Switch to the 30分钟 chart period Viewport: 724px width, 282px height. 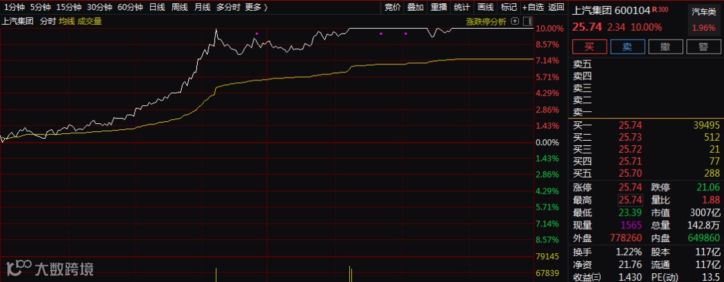coord(99,7)
